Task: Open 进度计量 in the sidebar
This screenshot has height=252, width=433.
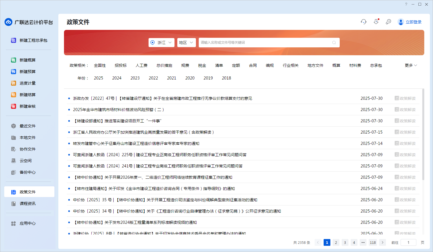Action: (x=27, y=83)
